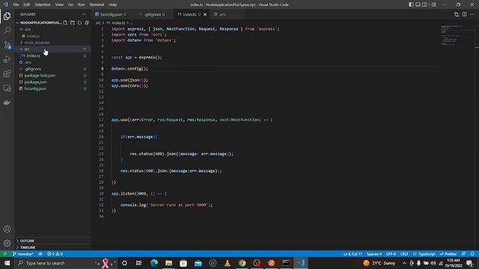Collapse all folders in Explorer
The height and width of the screenshot is (269, 479).
pyautogui.click(x=87, y=22)
